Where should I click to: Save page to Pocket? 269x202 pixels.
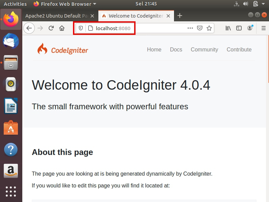[x=199, y=28]
